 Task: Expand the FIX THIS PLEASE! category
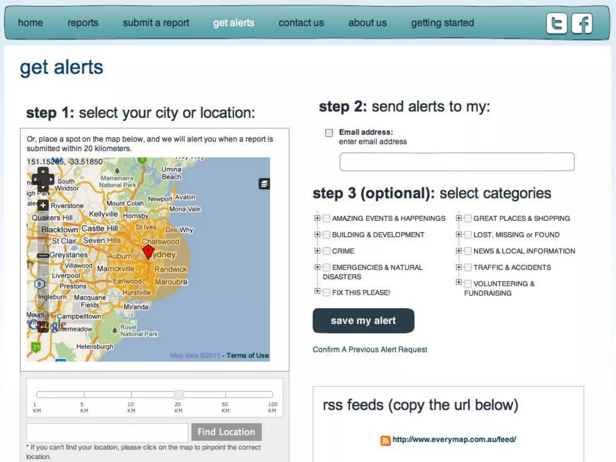tap(317, 291)
